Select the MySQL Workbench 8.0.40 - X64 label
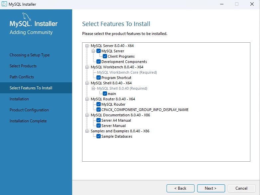260x195 pixels. (117, 67)
